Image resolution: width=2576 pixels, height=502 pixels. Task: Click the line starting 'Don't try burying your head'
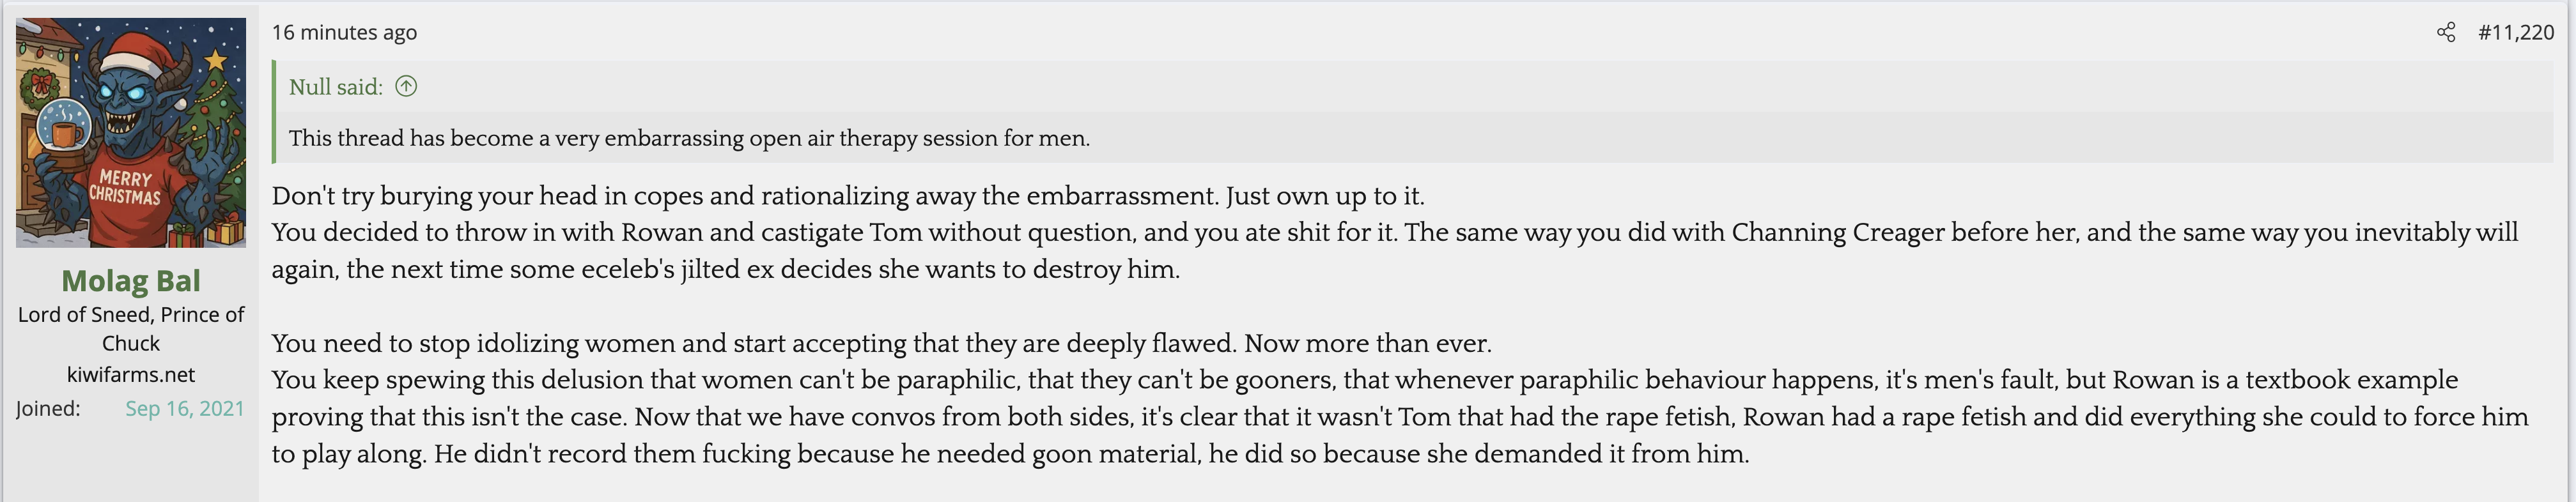tap(847, 196)
